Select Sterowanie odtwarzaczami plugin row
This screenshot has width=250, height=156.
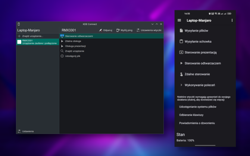click(112, 36)
